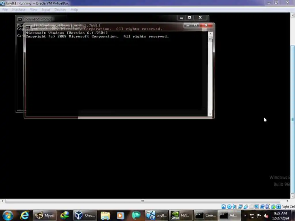The height and width of the screenshot is (221, 295).
Task: Show hidden tray icons arrow
Action: click(245, 216)
